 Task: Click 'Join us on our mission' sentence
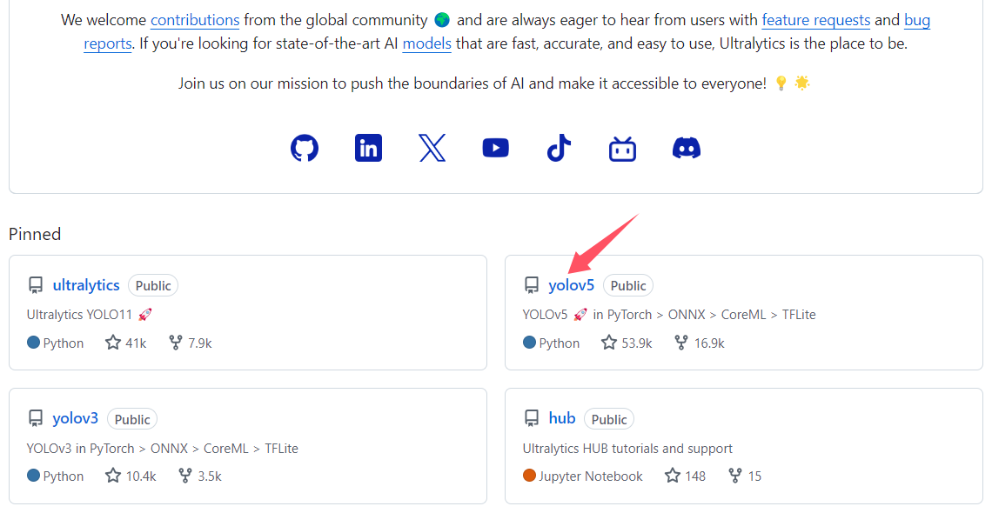pyautogui.click(x=494, y=83)
